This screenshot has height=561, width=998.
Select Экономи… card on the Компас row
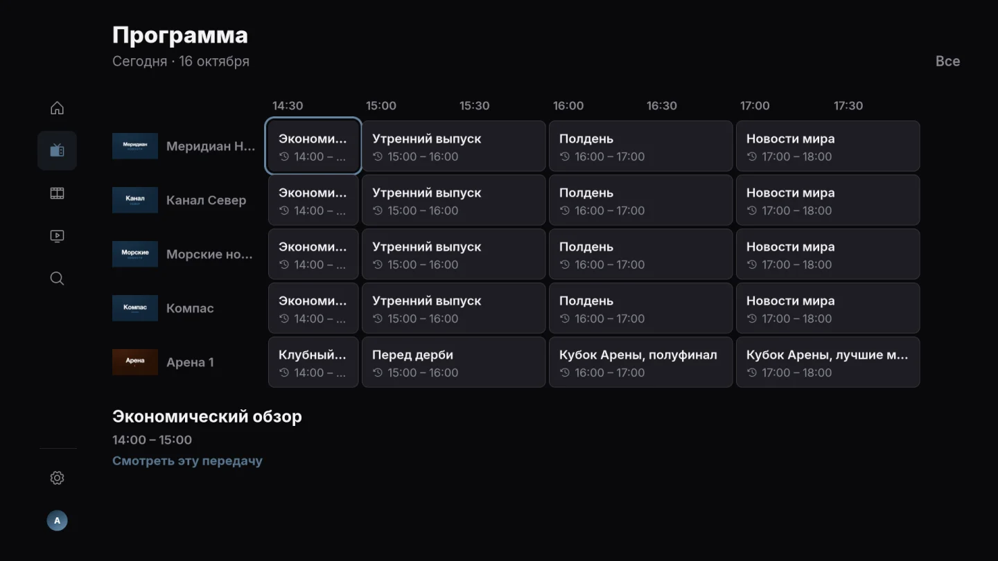click(x=313, y=308)
